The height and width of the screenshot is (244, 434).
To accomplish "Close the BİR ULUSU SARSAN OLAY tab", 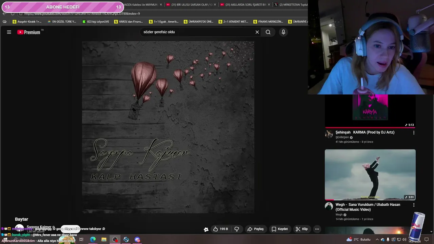I will pos(215,5).
